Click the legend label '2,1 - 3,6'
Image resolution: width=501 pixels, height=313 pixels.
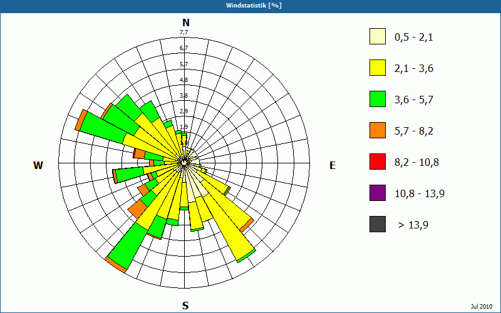pos(414,69)
